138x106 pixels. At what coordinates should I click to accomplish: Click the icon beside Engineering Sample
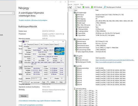coord(76,27)
